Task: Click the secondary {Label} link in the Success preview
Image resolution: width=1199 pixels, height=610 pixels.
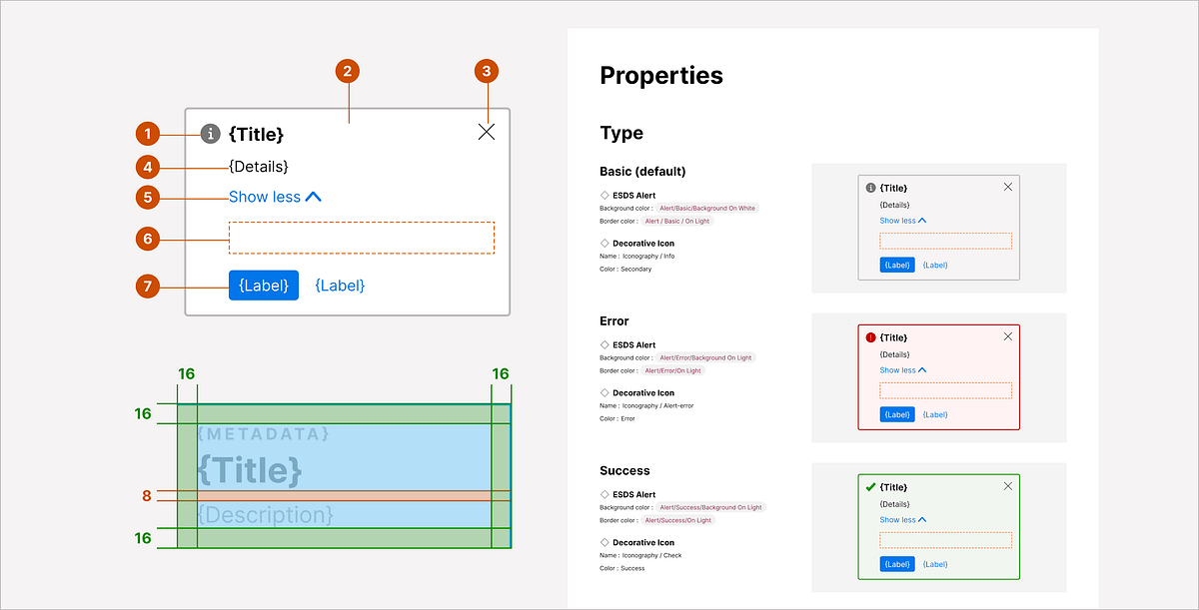Action: pos(935,563)
